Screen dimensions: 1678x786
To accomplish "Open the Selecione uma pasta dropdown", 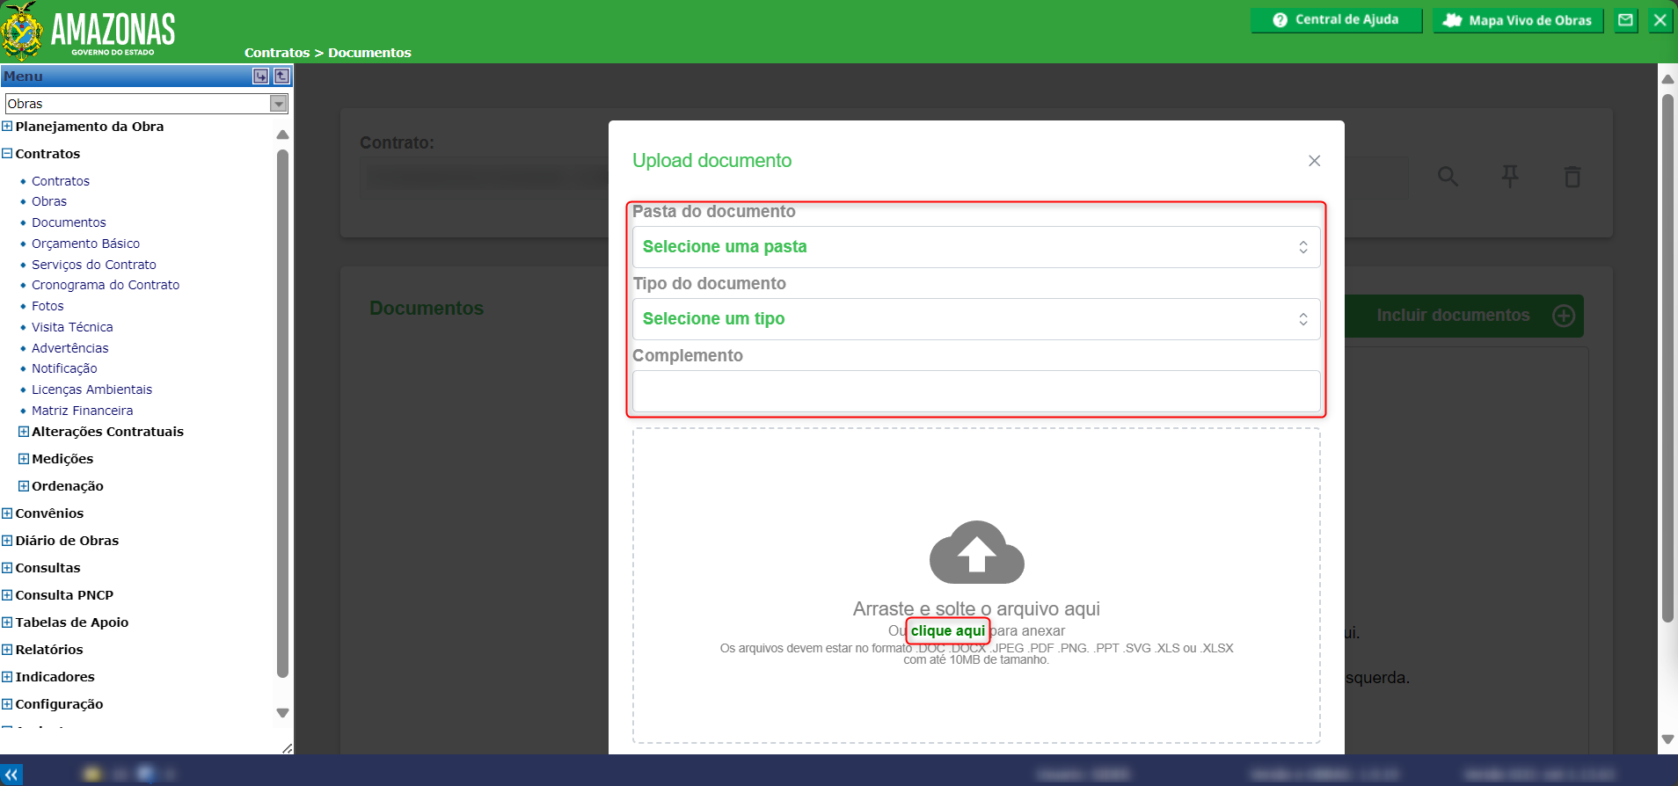I will 976,247.
